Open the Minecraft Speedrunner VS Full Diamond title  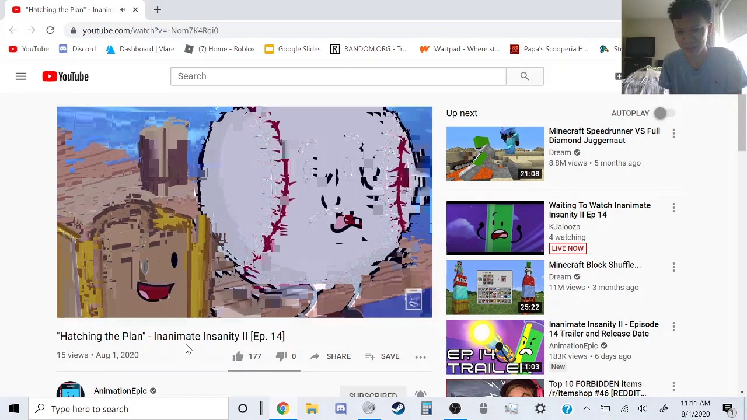(604, 136)
